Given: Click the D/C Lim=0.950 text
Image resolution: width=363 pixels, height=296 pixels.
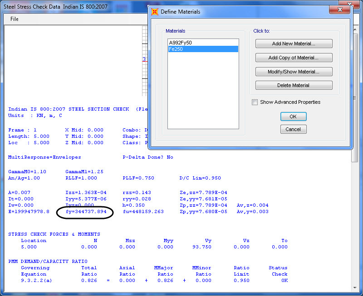Looking at the screenshot, I should [200, 178].
